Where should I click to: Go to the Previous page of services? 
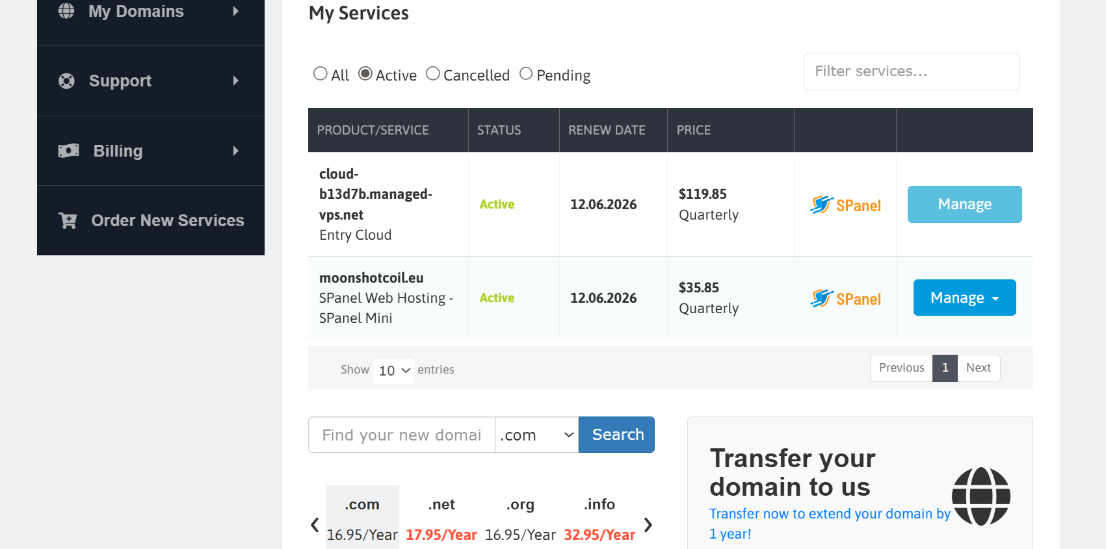point(901,368)
